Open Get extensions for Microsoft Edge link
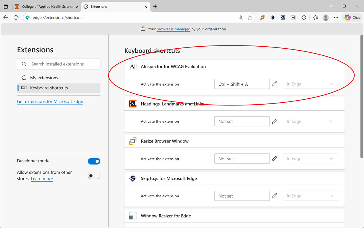This screenshot has width=364, height=228. click(x=50, y=101)
